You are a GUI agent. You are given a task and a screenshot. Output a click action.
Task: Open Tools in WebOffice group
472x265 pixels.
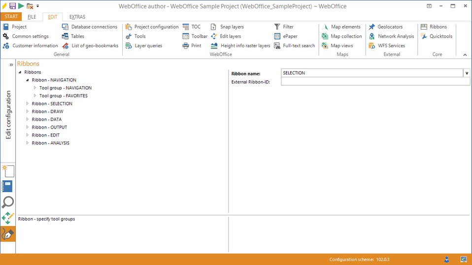[x=135, y=36]
